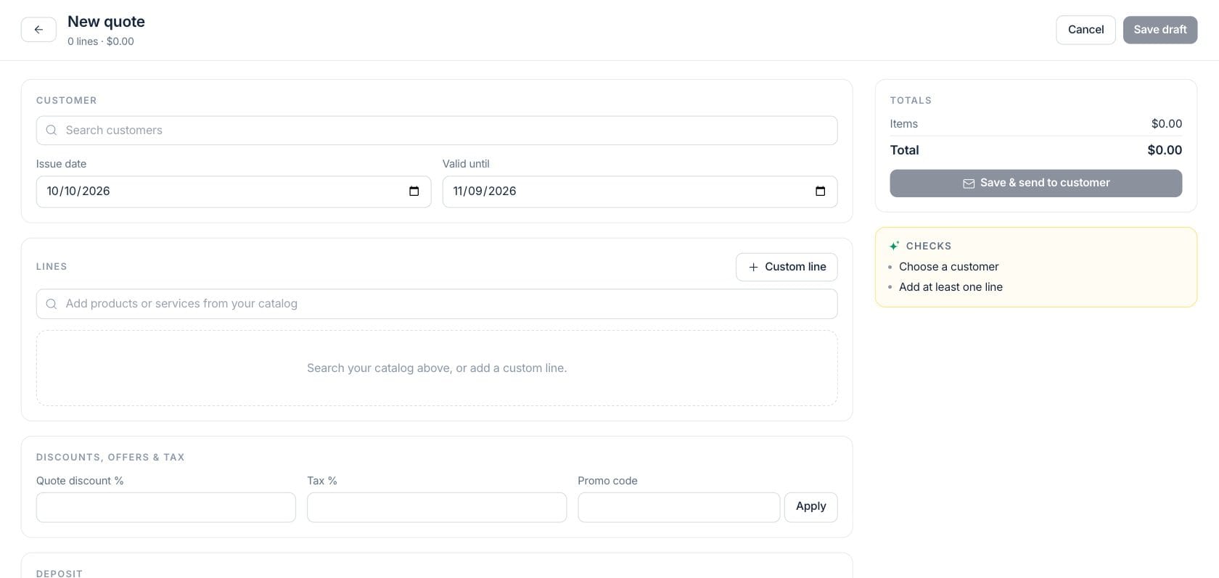Viewport: 1219px width, 578px height.
Task: Click the Tax % input
Action: click(437, 508)
